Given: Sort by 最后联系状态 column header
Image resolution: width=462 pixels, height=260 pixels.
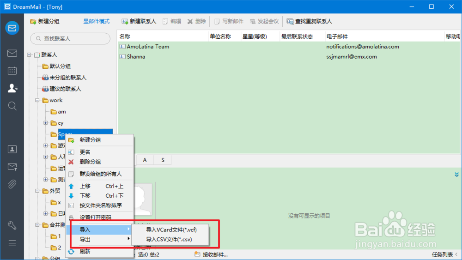Looking at the screenshot, I should (x=302, y=36).
